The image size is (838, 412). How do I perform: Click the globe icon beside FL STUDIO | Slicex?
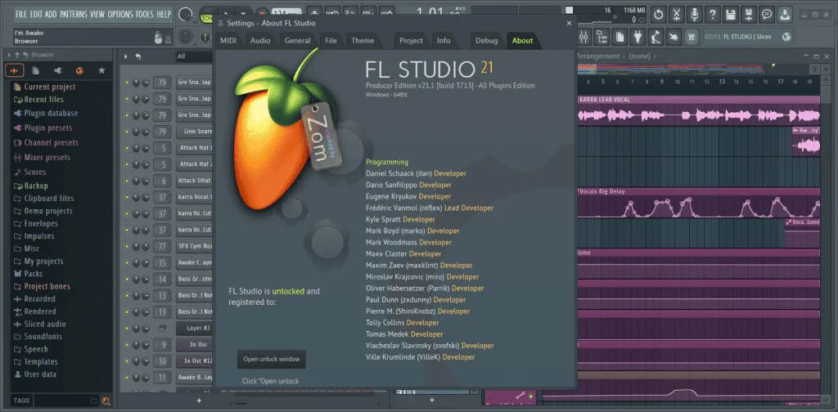tap(786, 37)
